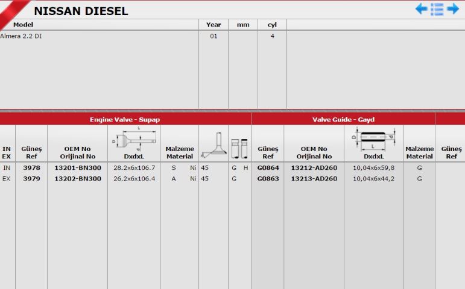Open Güneş ref 3979 exhaust valve

pyautogui.click(x=31, y=179)
